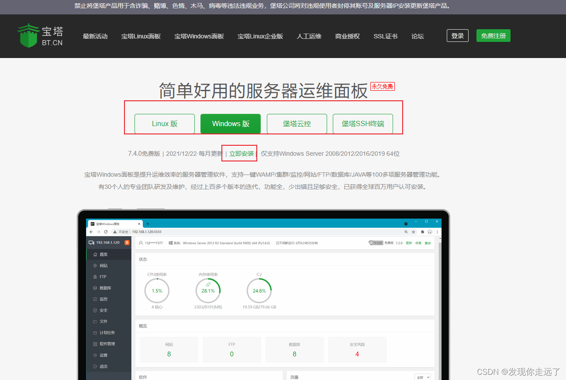This screenshot has width=566, height=380.
Task: Open the FTP 0 overview card
Action: 232,349
